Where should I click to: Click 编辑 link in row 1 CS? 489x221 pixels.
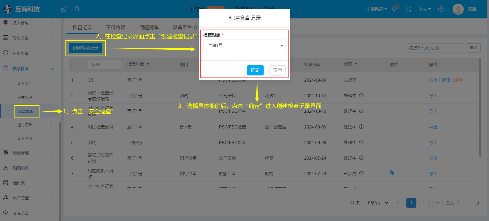pos(446,80)
